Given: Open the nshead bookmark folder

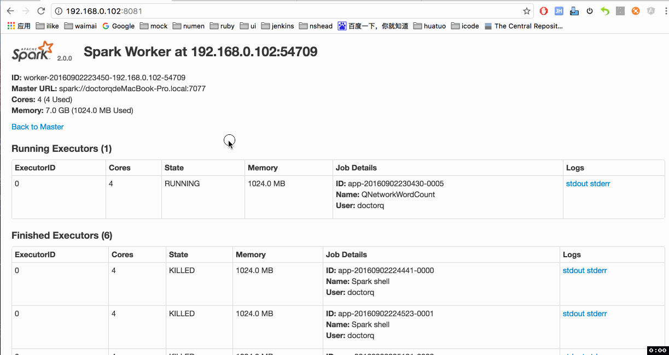Looking at the screenshot, I should tap(316, 26).
